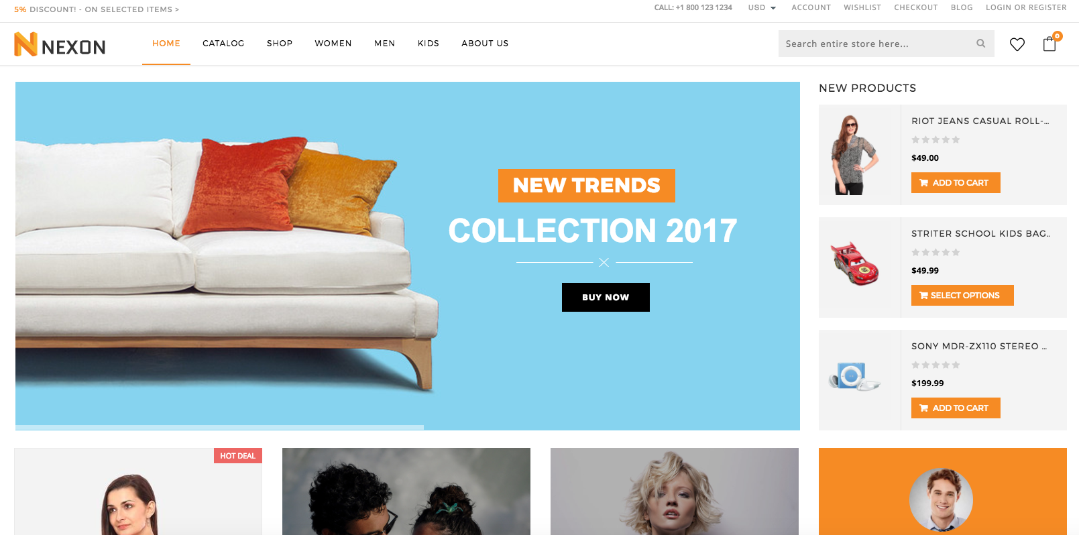Add Riot Jeans to cart
This screenshot has width=1079, height=535.
tap(956, 182)
